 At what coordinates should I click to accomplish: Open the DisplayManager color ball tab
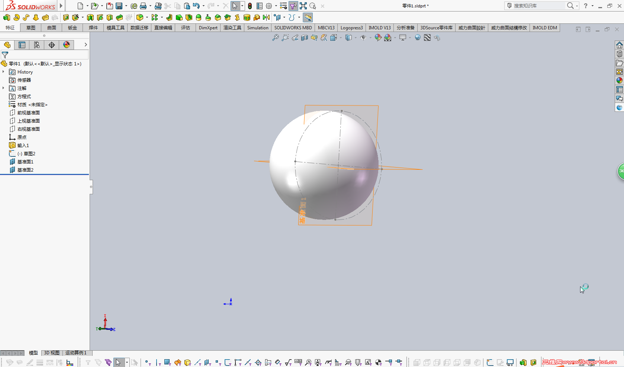(x=67, y=45)
